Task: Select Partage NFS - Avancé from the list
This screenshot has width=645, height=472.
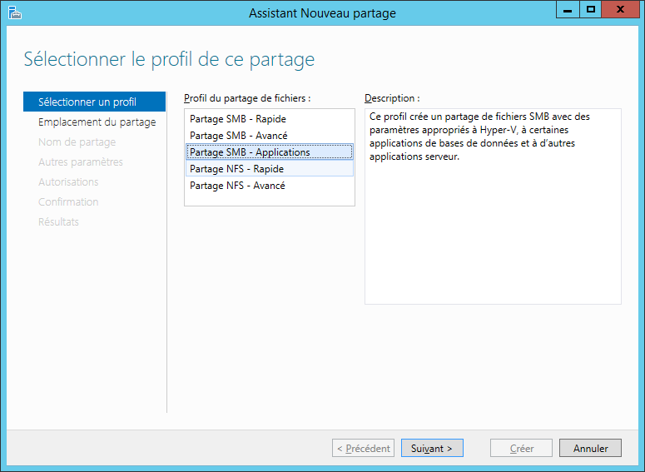Action: tap(238, 186)
